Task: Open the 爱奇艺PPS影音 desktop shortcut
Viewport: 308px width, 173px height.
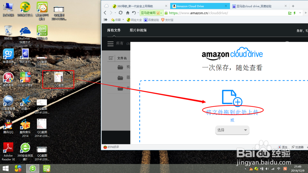Action: (x=42, y=11)
